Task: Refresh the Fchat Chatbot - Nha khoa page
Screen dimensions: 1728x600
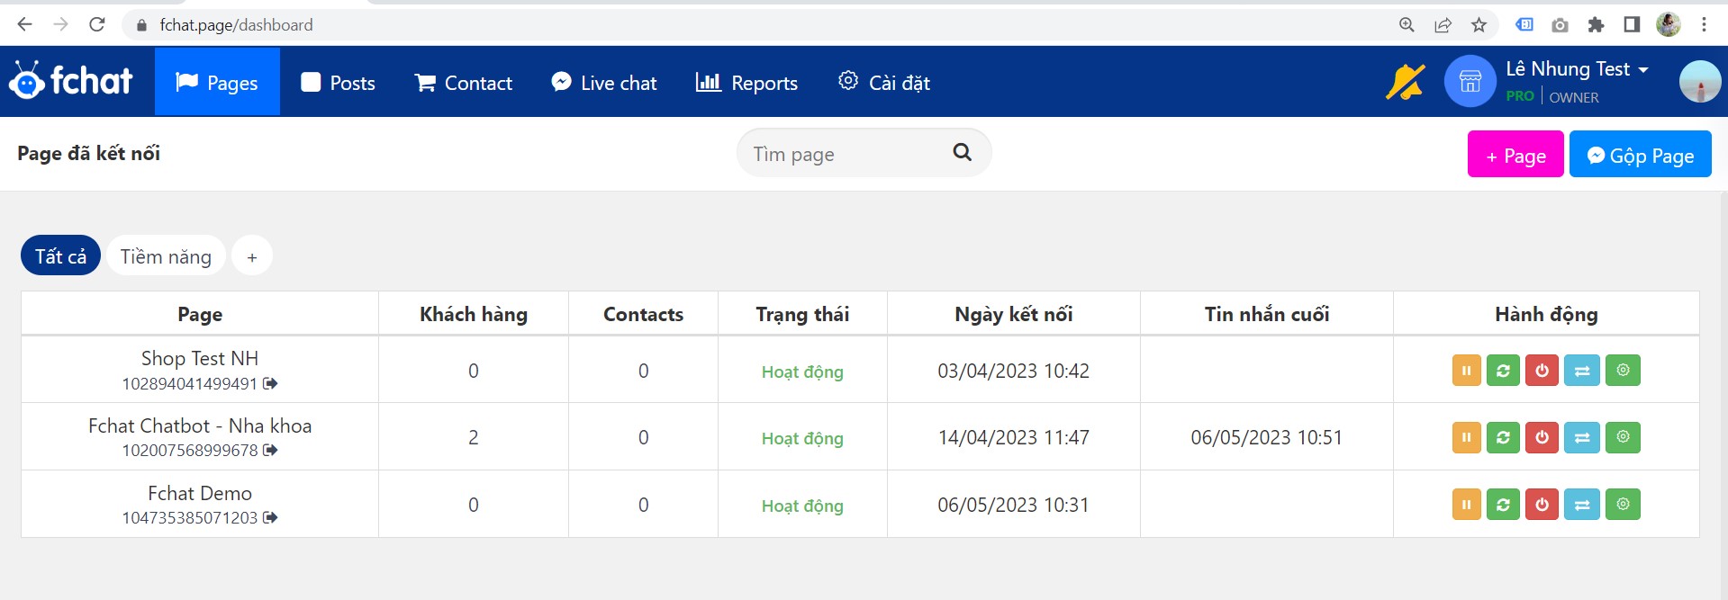Action: pyautogui.click(x=1503, y=438)
